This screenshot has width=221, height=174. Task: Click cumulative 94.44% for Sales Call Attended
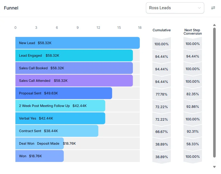162,82
